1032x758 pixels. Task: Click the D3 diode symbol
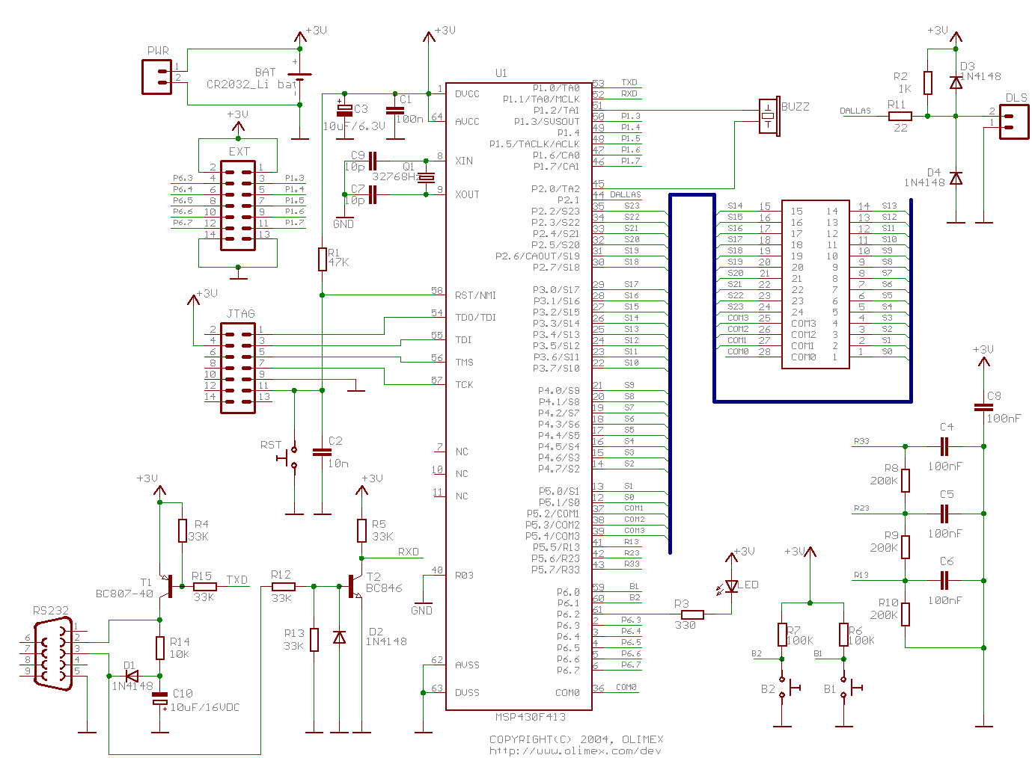click(x=956, y=82)
